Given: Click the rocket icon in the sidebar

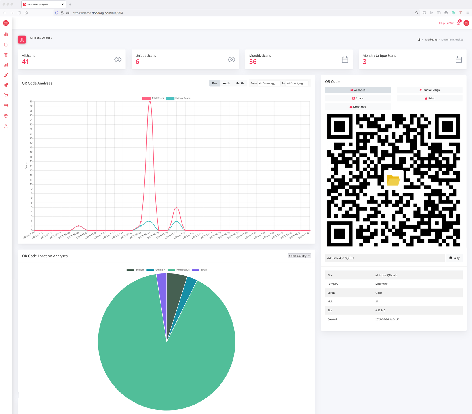Looking at the screenshot, I should pos(6,85).
